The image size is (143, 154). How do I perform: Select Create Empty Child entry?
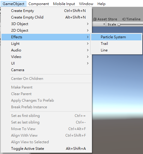click(x=46, y=17)
